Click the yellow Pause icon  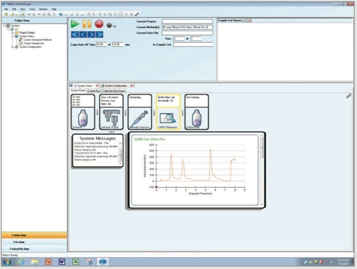point(87,24)
